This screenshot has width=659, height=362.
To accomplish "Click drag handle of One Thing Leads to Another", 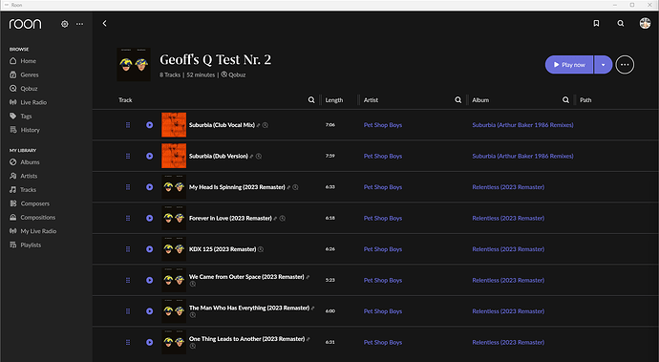I will point(128,342).
